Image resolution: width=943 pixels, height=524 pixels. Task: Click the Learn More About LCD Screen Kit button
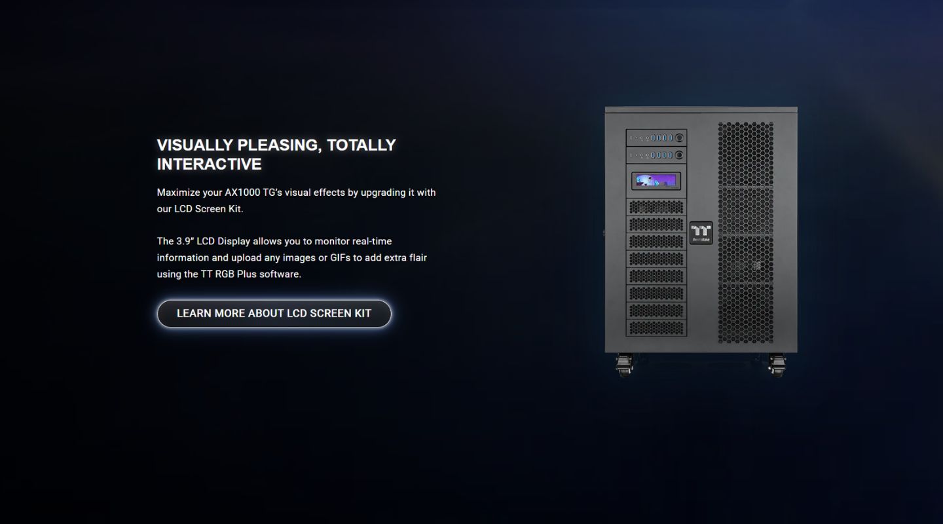(274, 314)
